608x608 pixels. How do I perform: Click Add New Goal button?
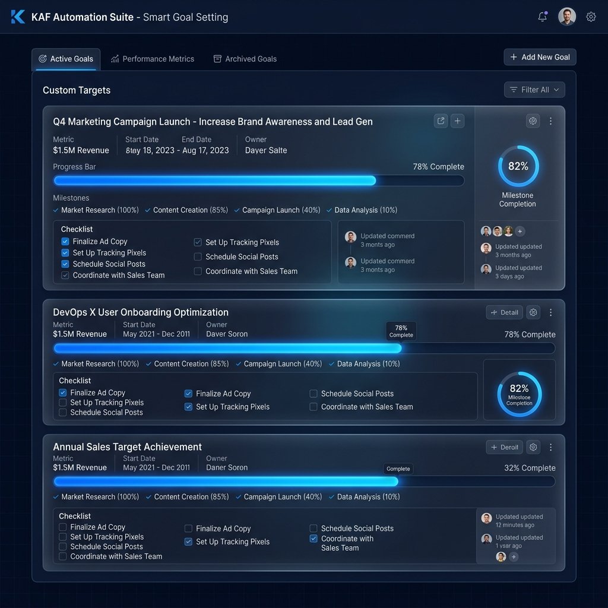click(540, 57)
